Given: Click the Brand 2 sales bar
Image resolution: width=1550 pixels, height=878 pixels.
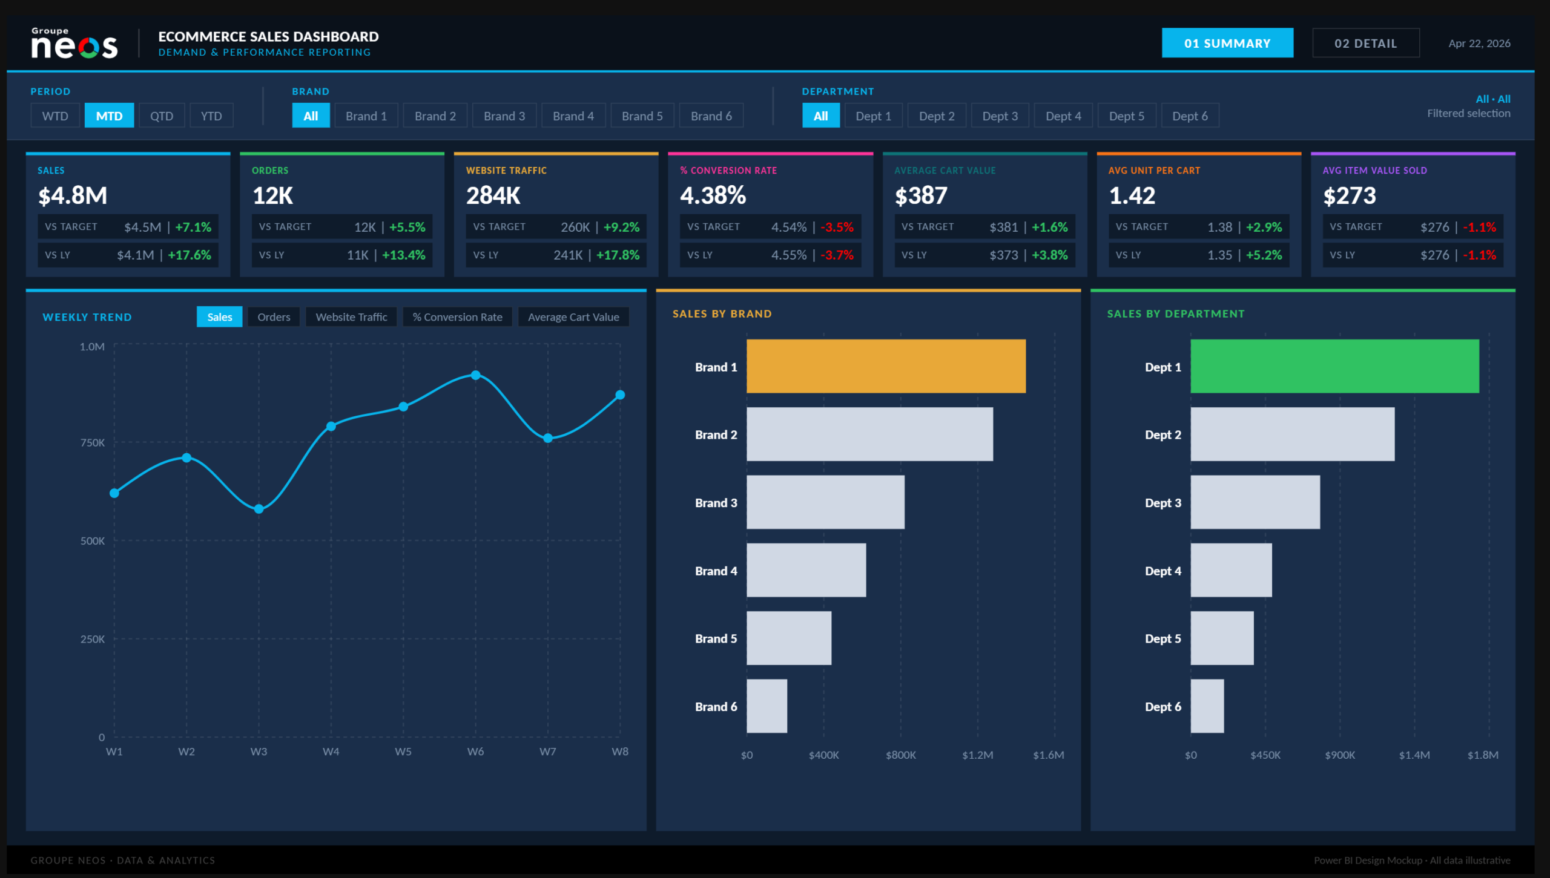Looking at the screenshot, I should click(x=870, y=434).
